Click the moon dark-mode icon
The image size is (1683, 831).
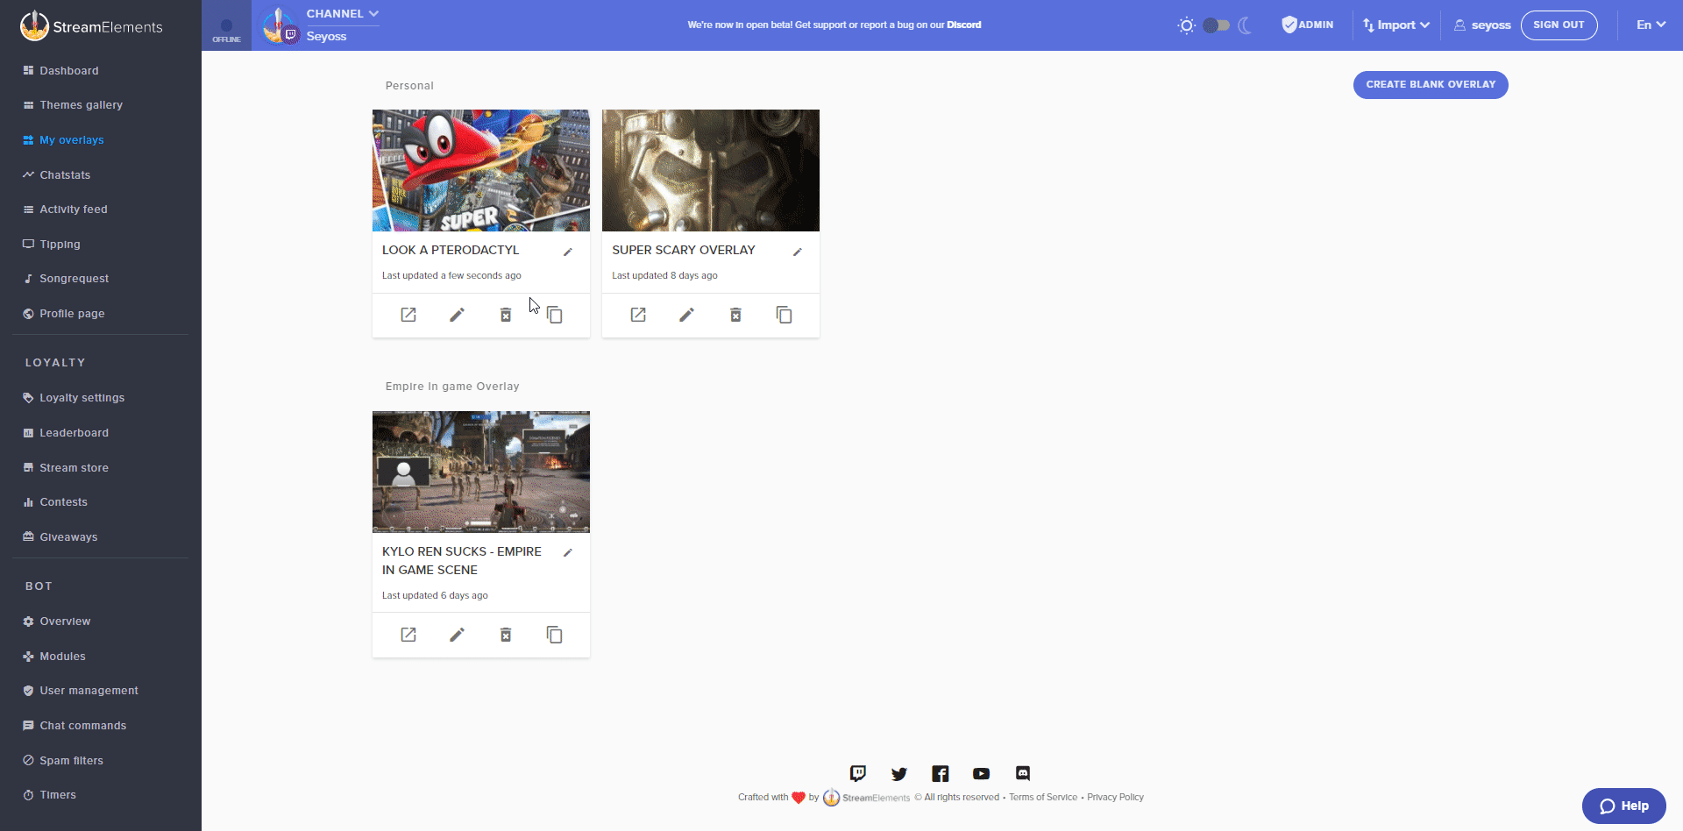point(1245,25)
